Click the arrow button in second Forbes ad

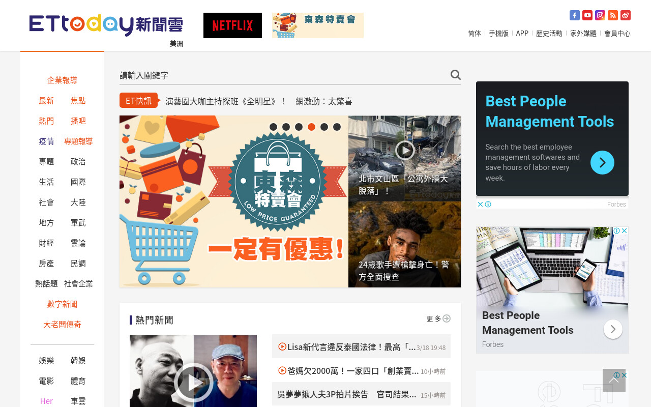[613, 329]
